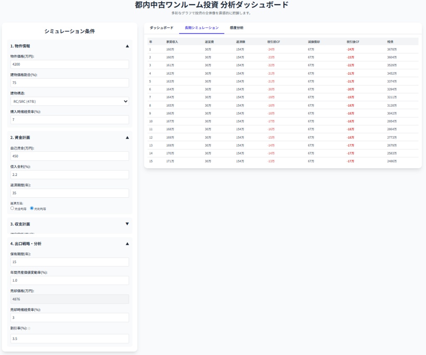The image size is (426, 355).
Task: Click the -16万 pre-tax CF cell
Action: point(271,129)
